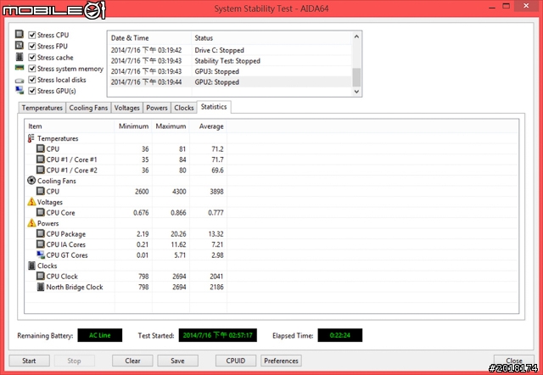The width and height of the screenshot is (543, 375).
Task: Click the Close button at bottom right
Action: click(514, 361)
